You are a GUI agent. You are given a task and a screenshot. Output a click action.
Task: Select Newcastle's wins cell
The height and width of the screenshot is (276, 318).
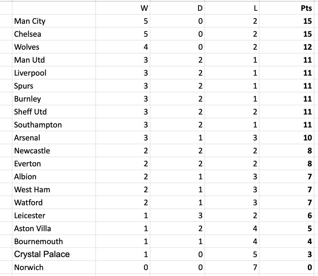(x=123, y=150)
